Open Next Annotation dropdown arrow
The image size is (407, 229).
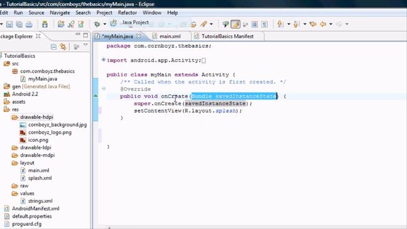pos(288,24)
